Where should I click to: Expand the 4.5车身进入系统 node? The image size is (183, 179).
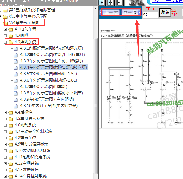click(x=5, y=119)
